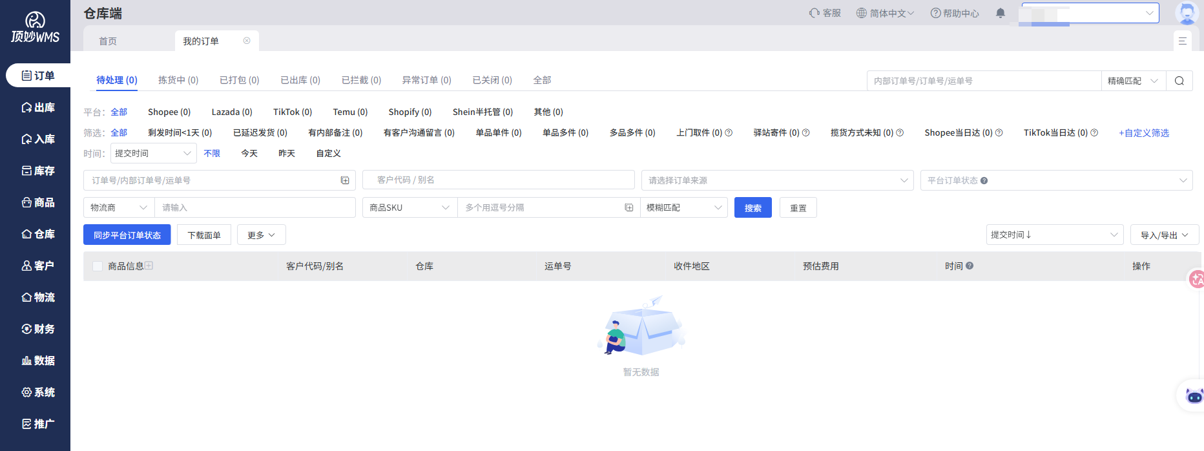Expand columns icon beside 商品信息
The image size is (1204, 451).
149,266
